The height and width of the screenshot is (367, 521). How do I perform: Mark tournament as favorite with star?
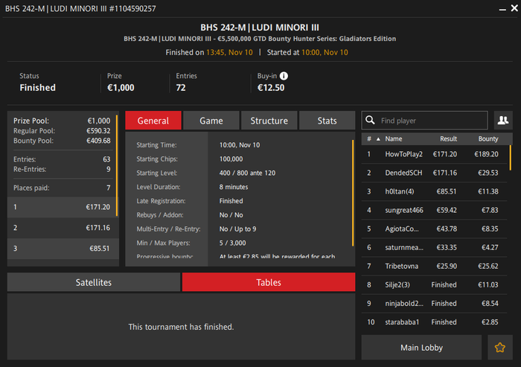[x=499, y=348]
